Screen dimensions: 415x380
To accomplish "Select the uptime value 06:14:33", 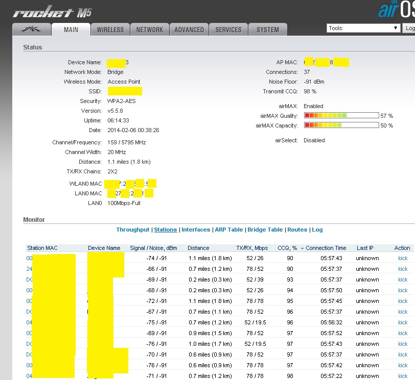I will click(118, 121).
